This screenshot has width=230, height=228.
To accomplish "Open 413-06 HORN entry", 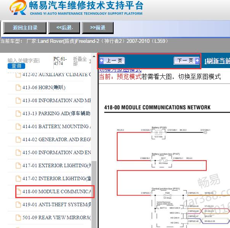I will (44, 88).
